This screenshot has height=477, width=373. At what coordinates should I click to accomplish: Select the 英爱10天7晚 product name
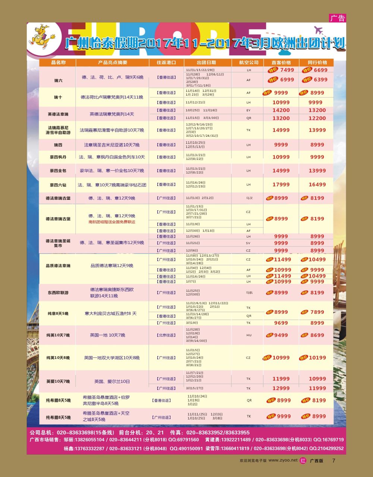[58, 381]
